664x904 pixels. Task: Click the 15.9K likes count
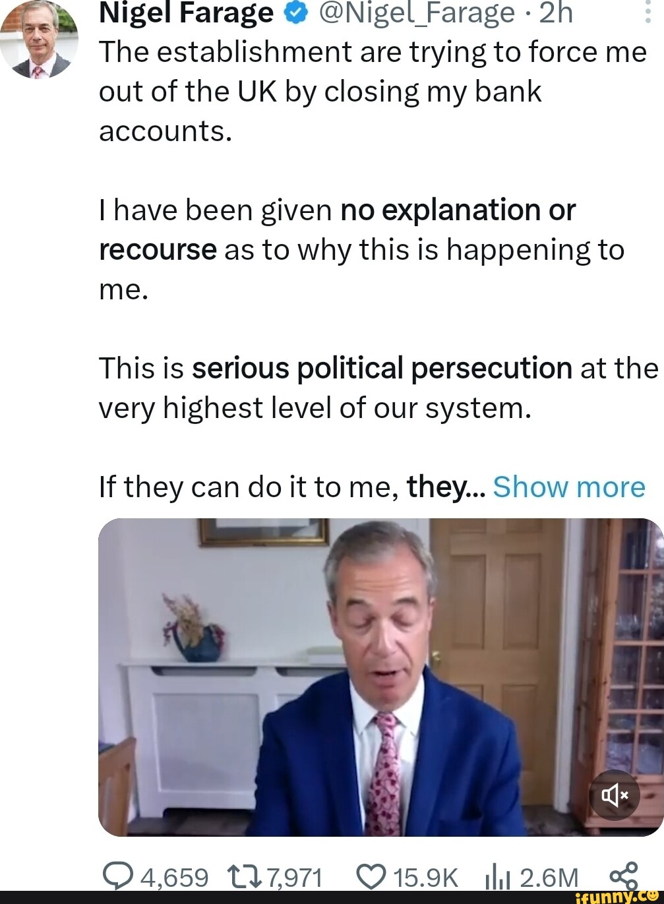(x=429, y=876)
